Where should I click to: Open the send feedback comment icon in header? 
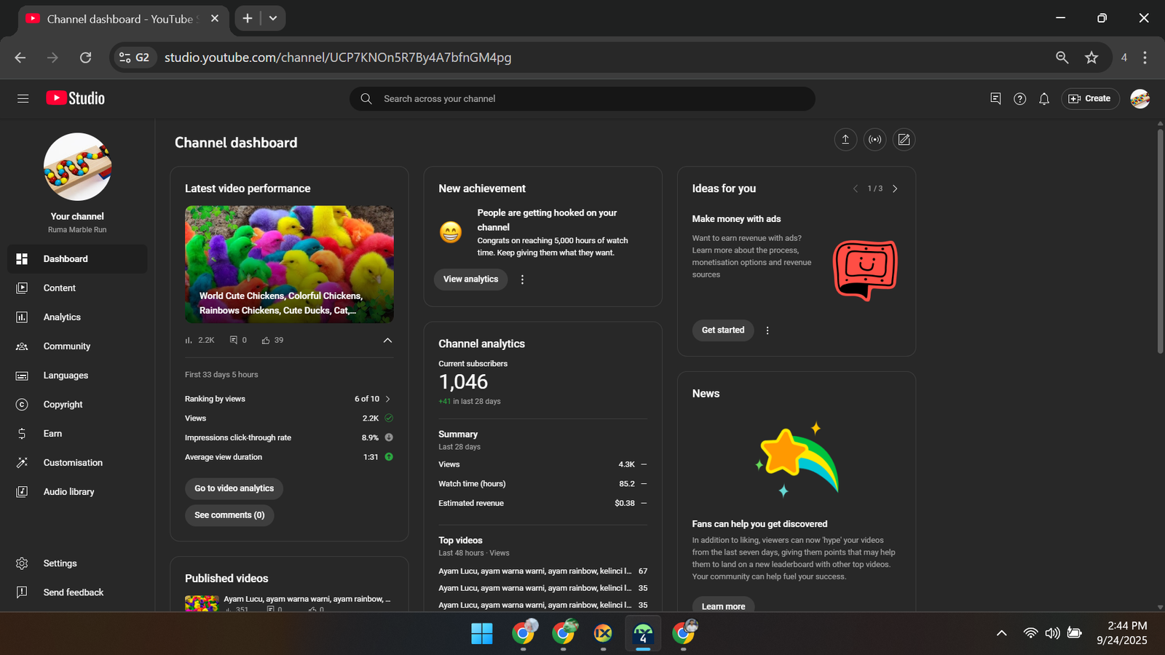point(995,99)
